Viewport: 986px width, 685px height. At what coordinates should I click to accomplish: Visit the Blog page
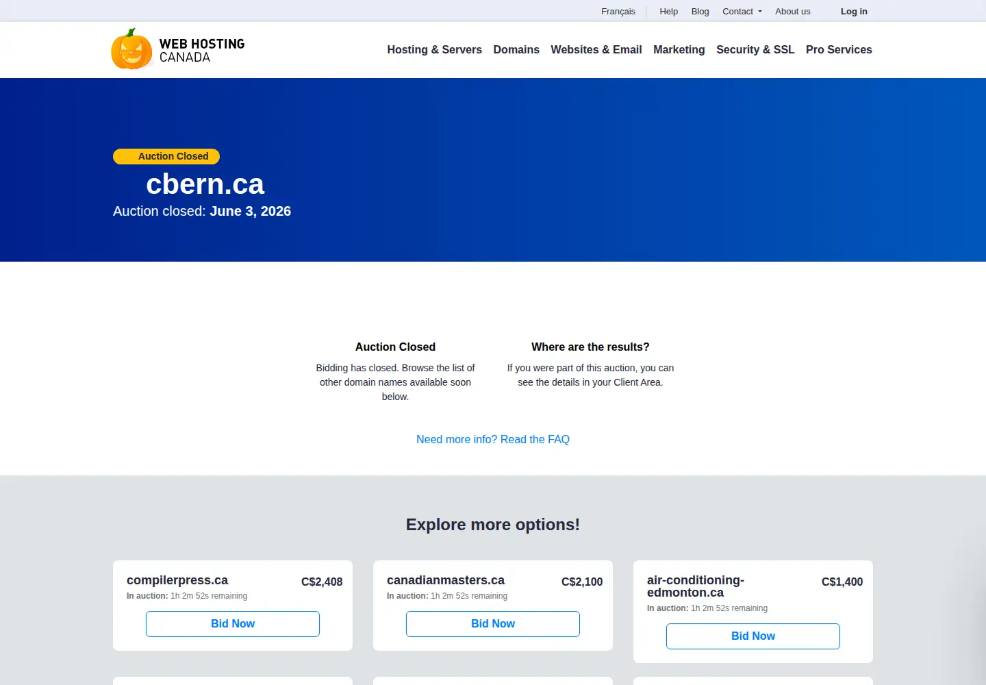pos(700,12)
